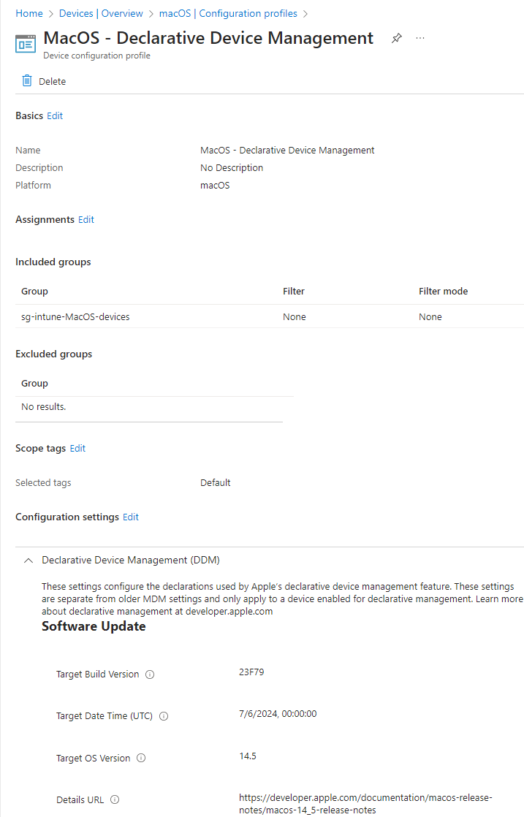
Task: Go to Home breadcrumb
Action: tap(29, 14)
